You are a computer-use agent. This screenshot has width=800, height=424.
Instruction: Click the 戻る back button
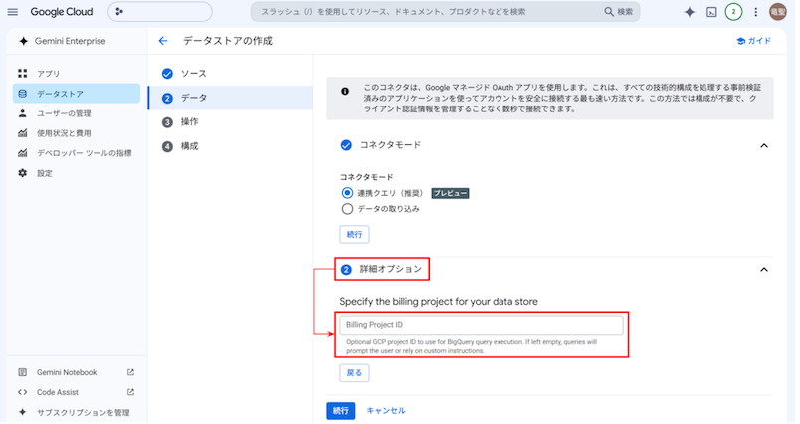[x=354, y=373]
